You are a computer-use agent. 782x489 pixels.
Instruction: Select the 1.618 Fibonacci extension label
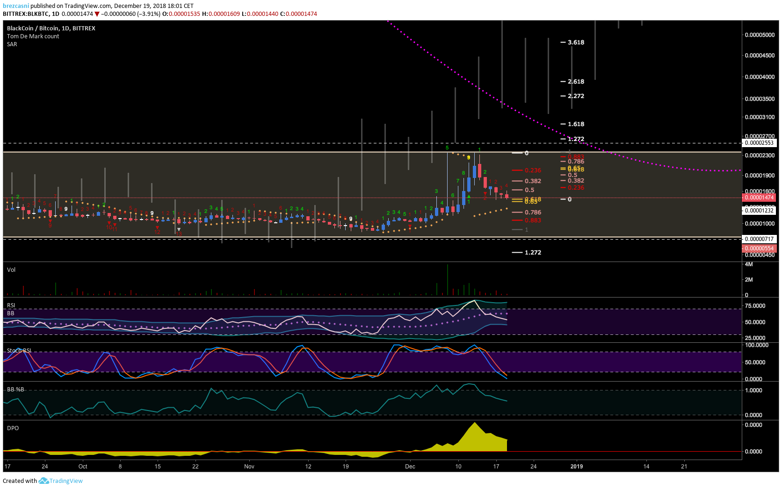coord(576,124)
